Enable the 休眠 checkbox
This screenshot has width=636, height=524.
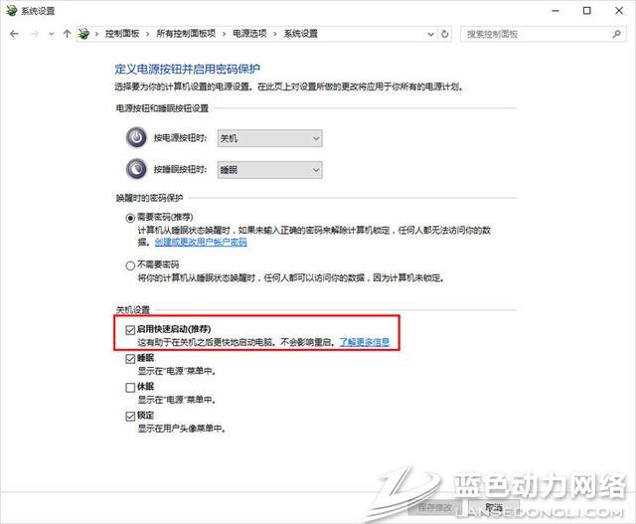pyautogui.click(x=130, y=387)
